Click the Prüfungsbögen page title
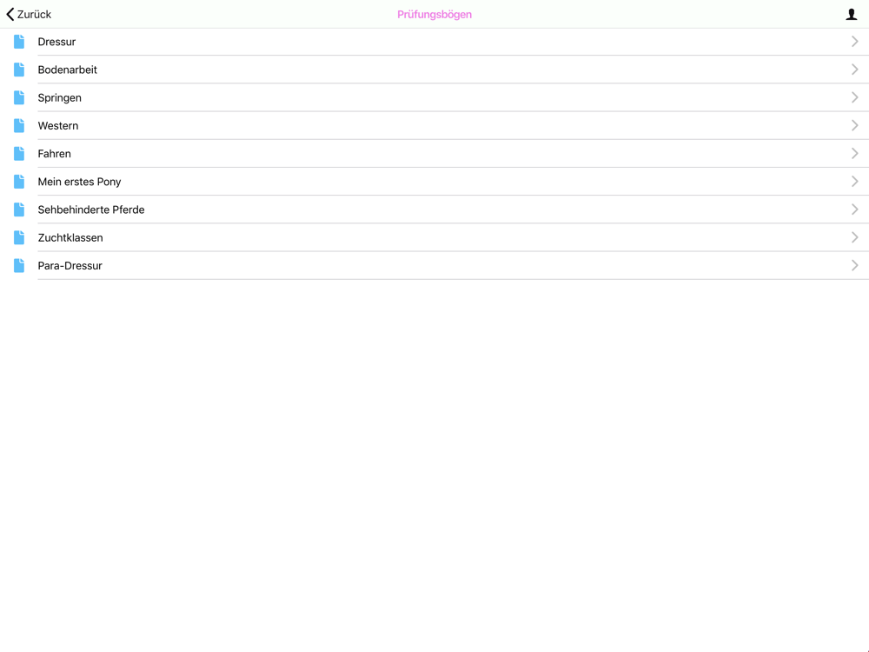The height and width of the screenshot is (652, 869). tap(434, 15)
